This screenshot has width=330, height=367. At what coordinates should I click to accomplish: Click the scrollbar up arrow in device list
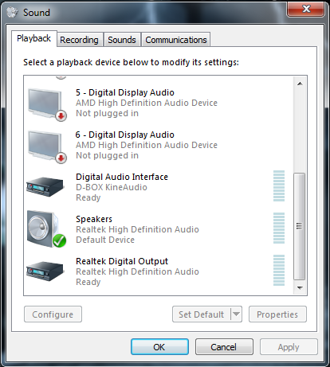pos(300,84)
